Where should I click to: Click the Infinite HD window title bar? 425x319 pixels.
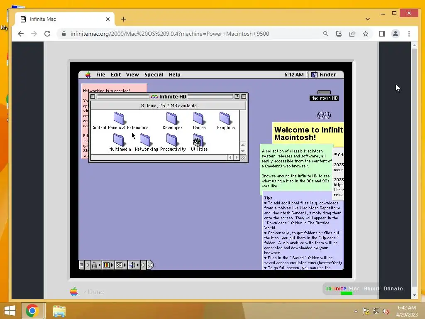[x=169, y=96]
